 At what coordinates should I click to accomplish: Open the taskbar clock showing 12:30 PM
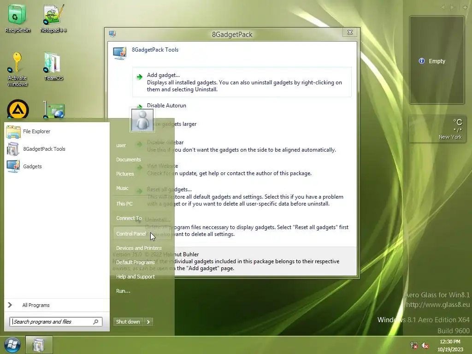point(450,345)
